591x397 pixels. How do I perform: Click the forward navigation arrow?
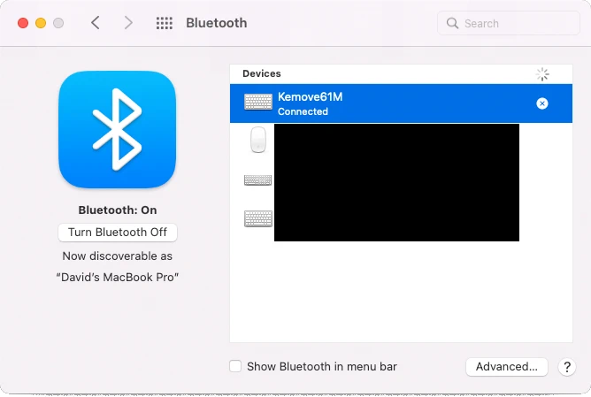pos(128,23)
